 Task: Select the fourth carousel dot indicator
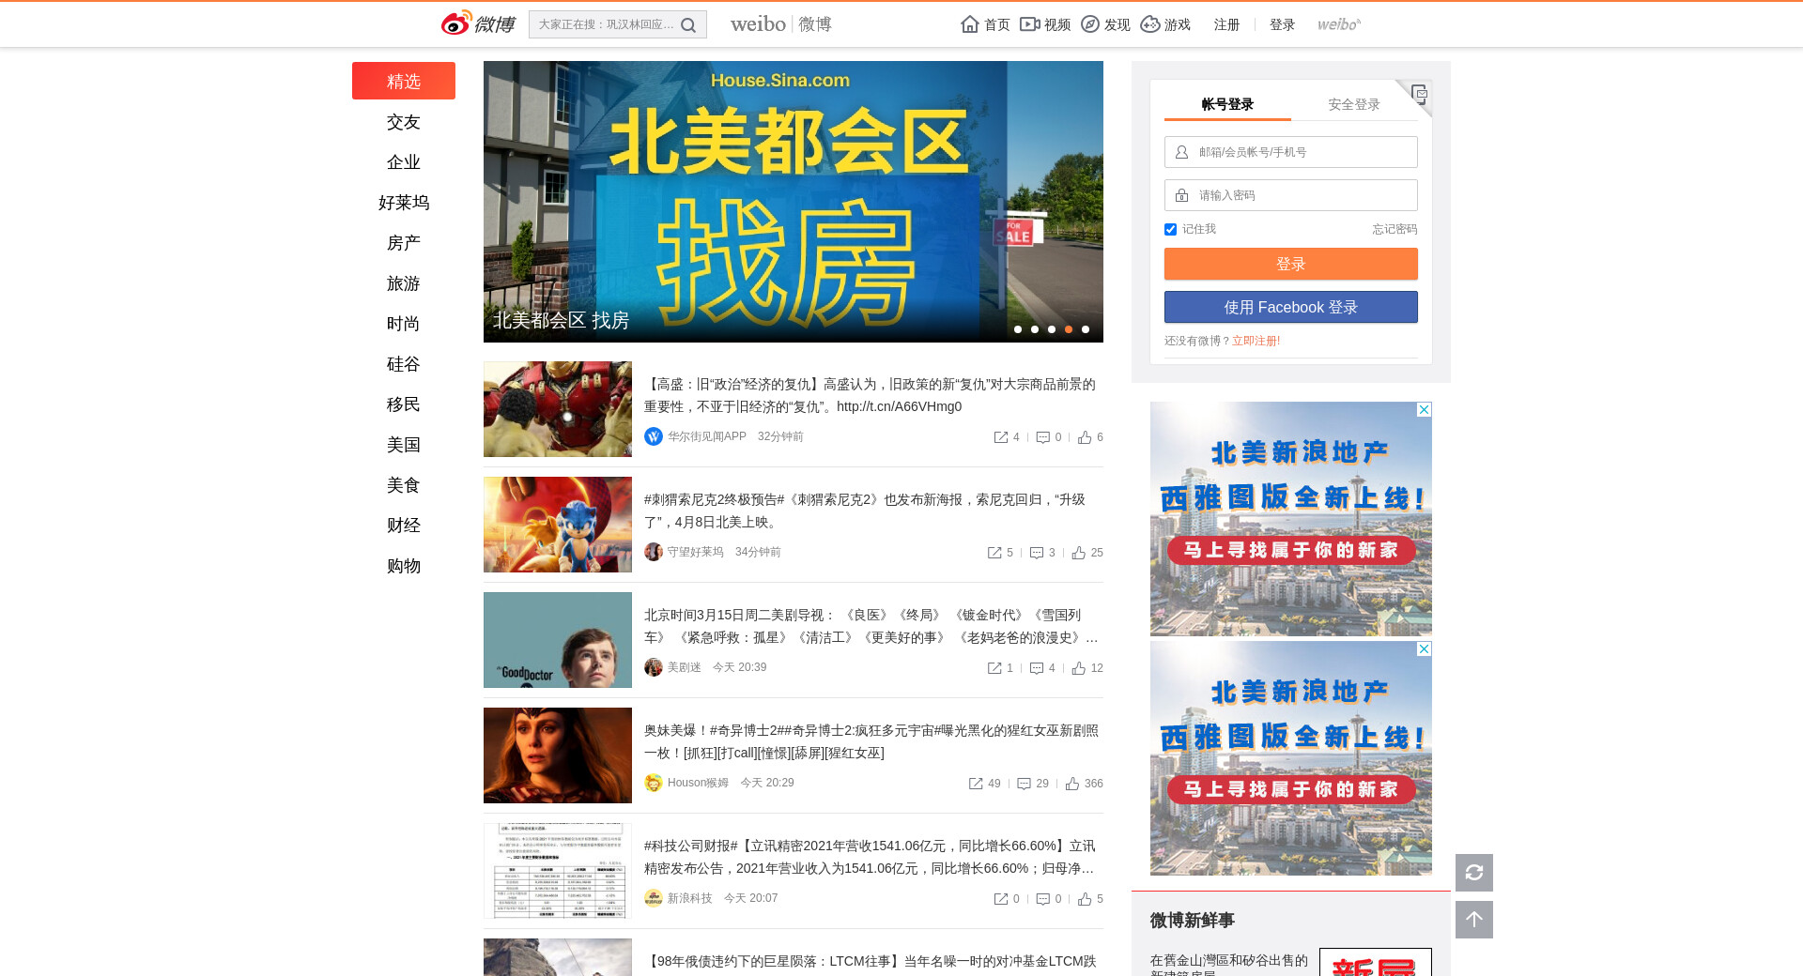pos(1069,329)
